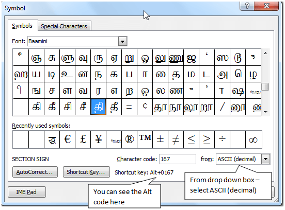This screenshot has width=285, height=210.
Task: Select the சி character cell
Action: click(68, 107)
